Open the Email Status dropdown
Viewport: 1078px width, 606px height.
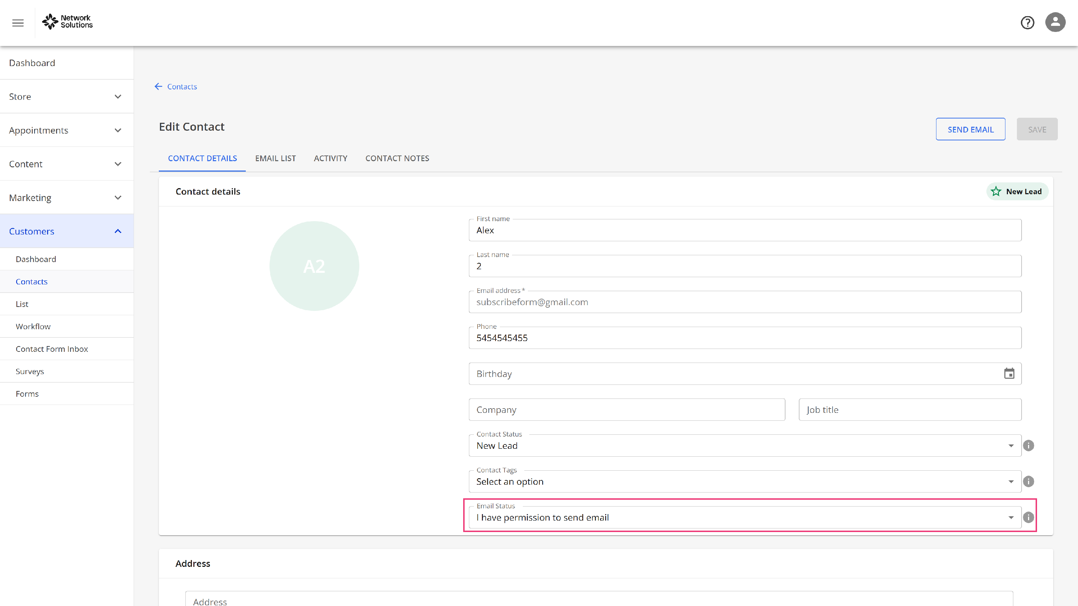point(745,517)
